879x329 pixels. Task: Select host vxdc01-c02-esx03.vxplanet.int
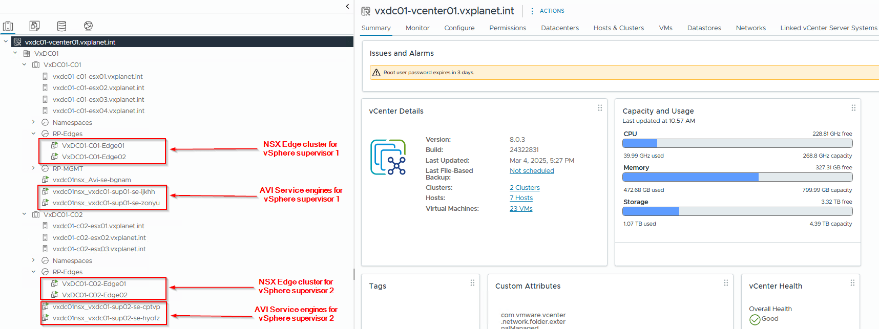[99, 249]
